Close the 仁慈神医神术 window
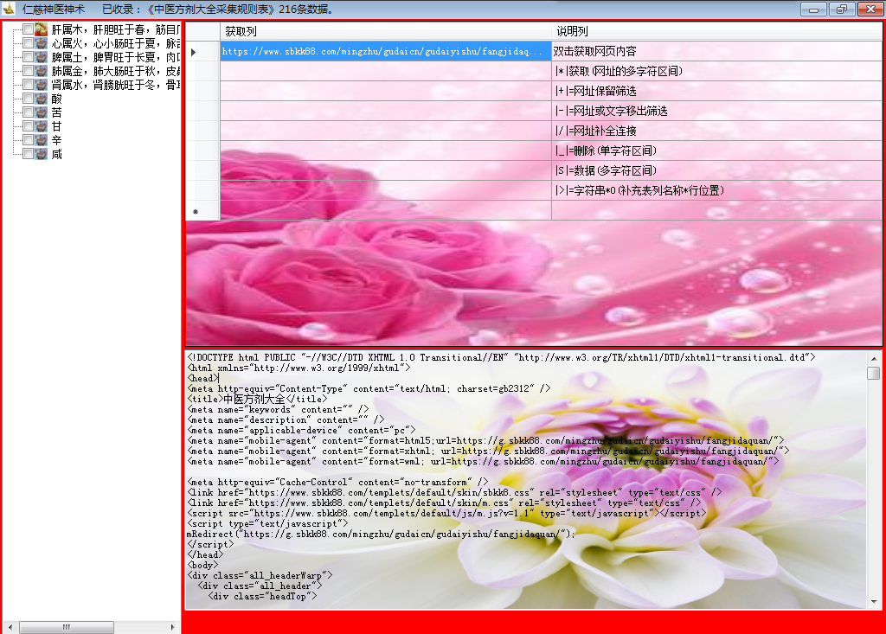Viewport: 886px width, 634px height. click(870, 9)
